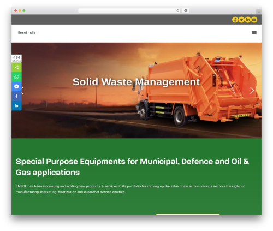Click the orange garbage truck image
Screen dimensions: 273x231
tap(198, 89)
